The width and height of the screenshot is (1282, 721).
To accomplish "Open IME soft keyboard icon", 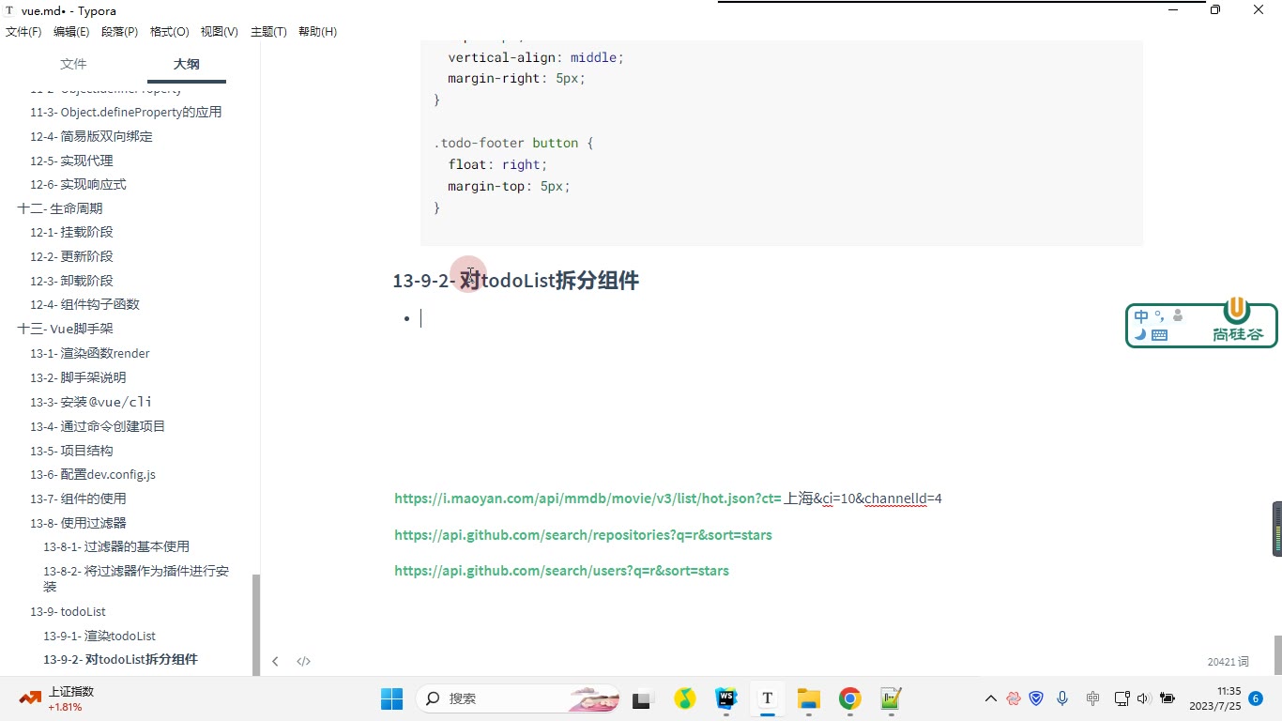I will pos(1159,335).
